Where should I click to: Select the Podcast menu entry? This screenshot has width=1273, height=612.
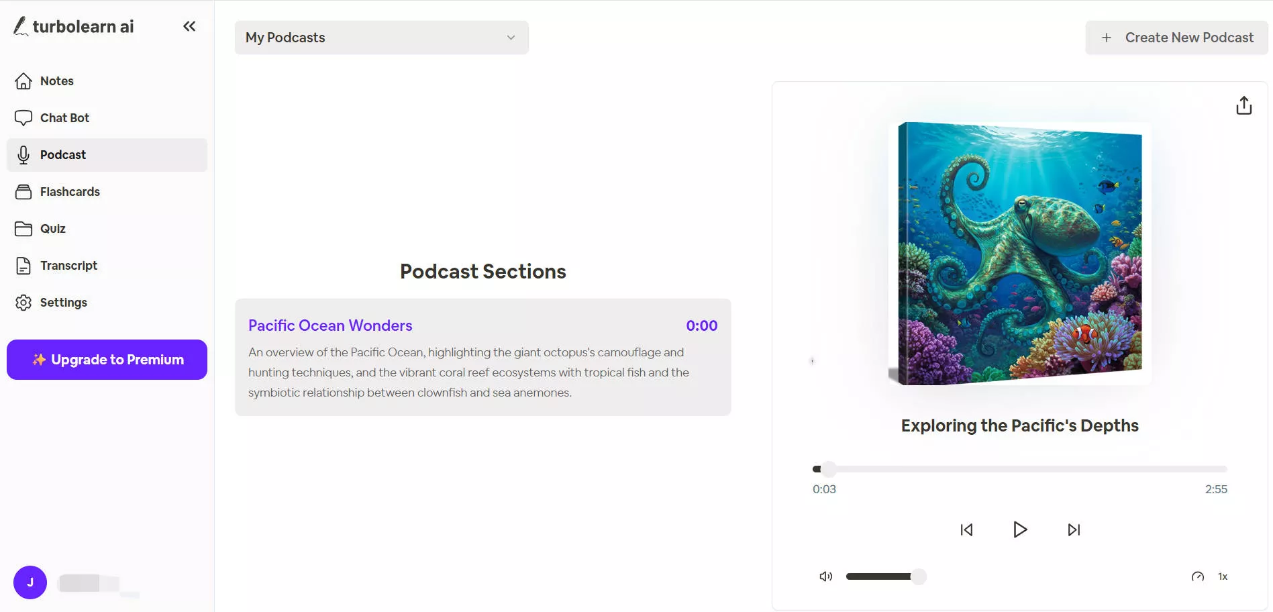click(x=63, y=154)
